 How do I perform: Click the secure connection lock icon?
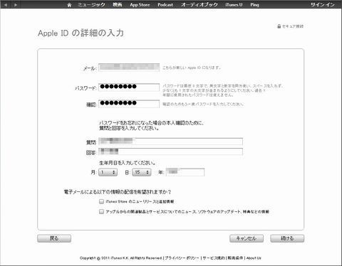pyautogui.click(x=279, y=26)
